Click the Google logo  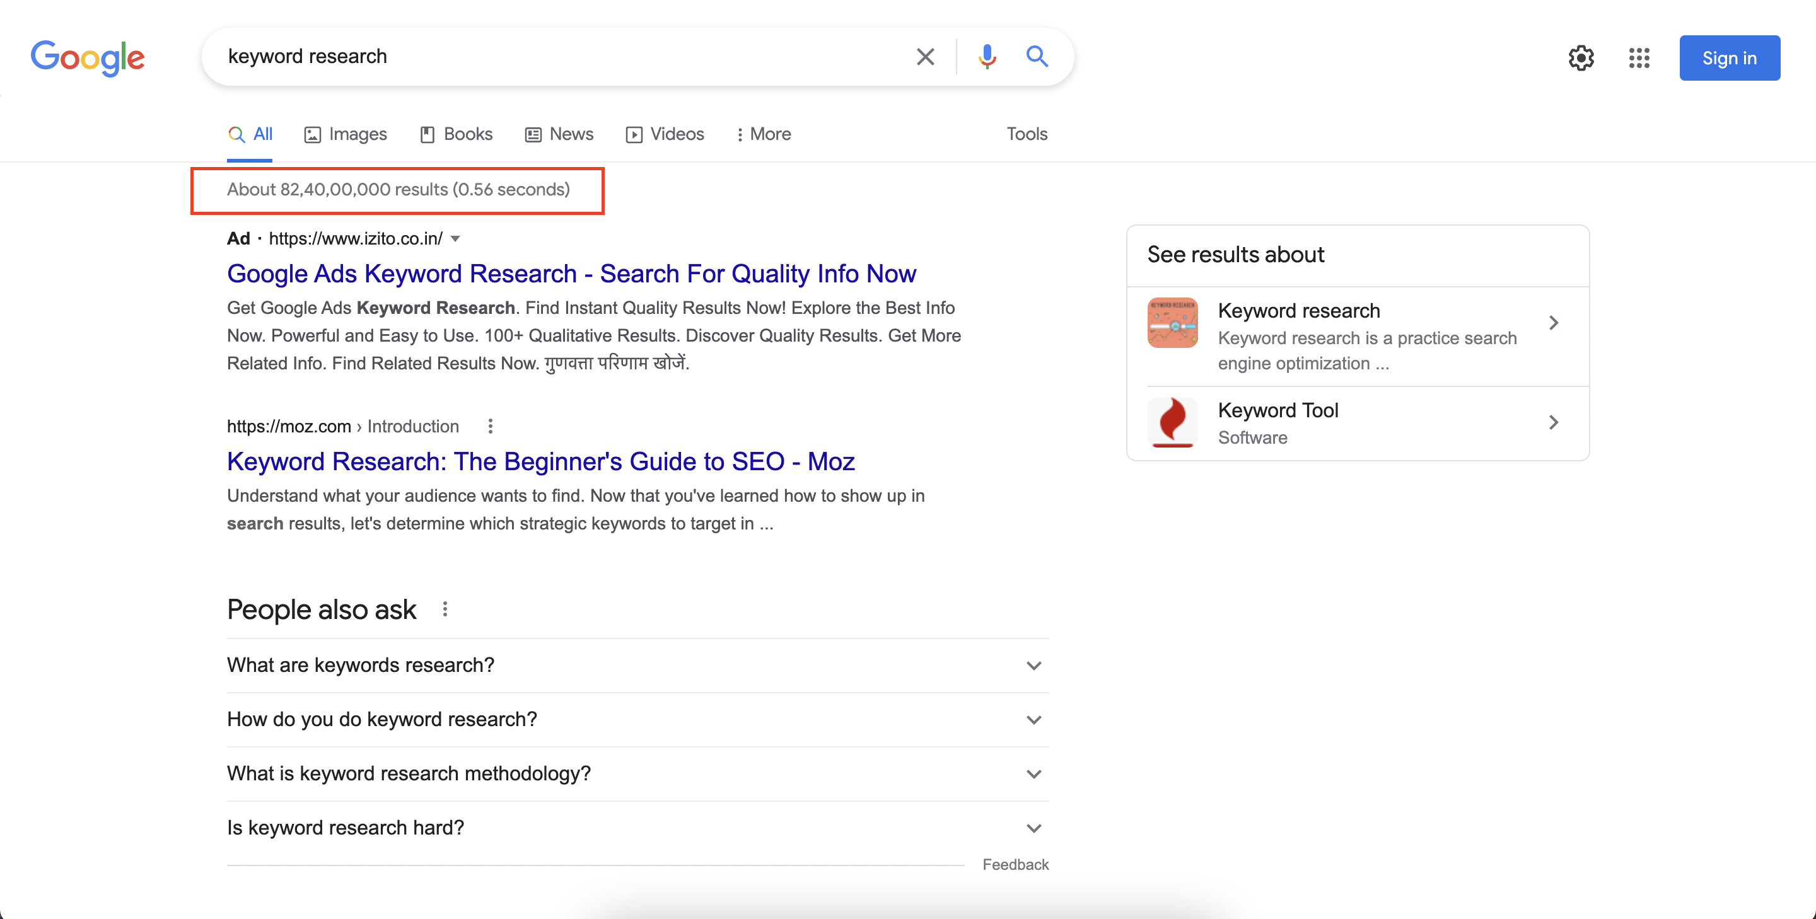(88, 58)
